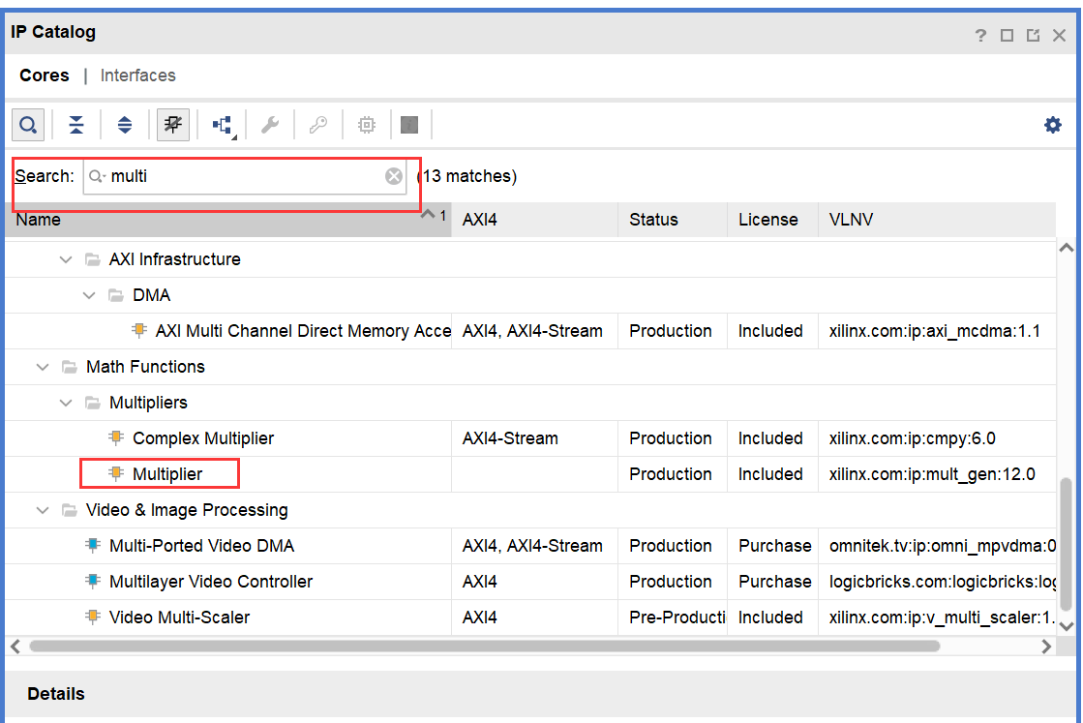Clear the search field text
The height and width of the screenshot is (723, 1083).
(394, 176)
